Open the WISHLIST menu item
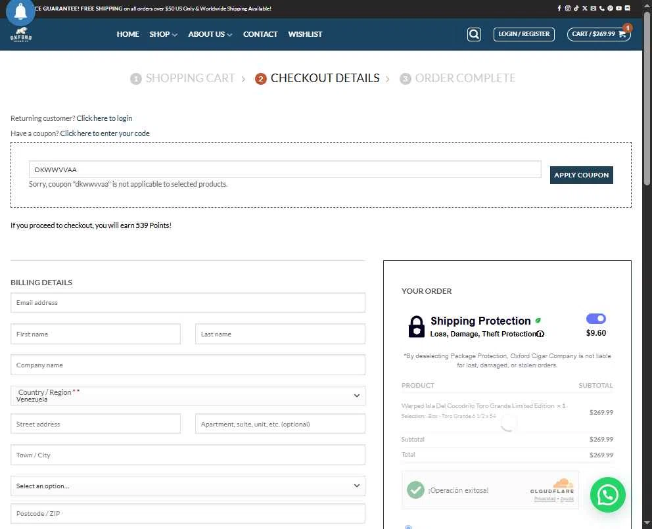Viewport: 652px width, 529px height. [x=305, y=34]
